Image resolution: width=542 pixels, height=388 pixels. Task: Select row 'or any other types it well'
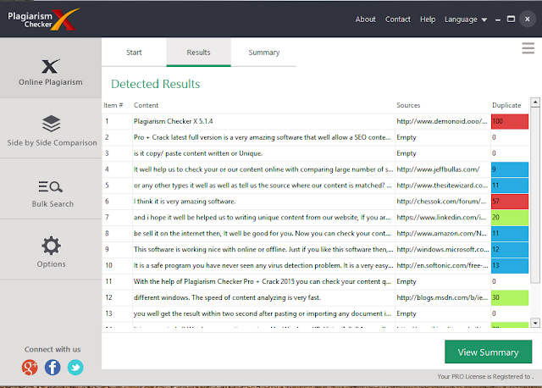316,186
